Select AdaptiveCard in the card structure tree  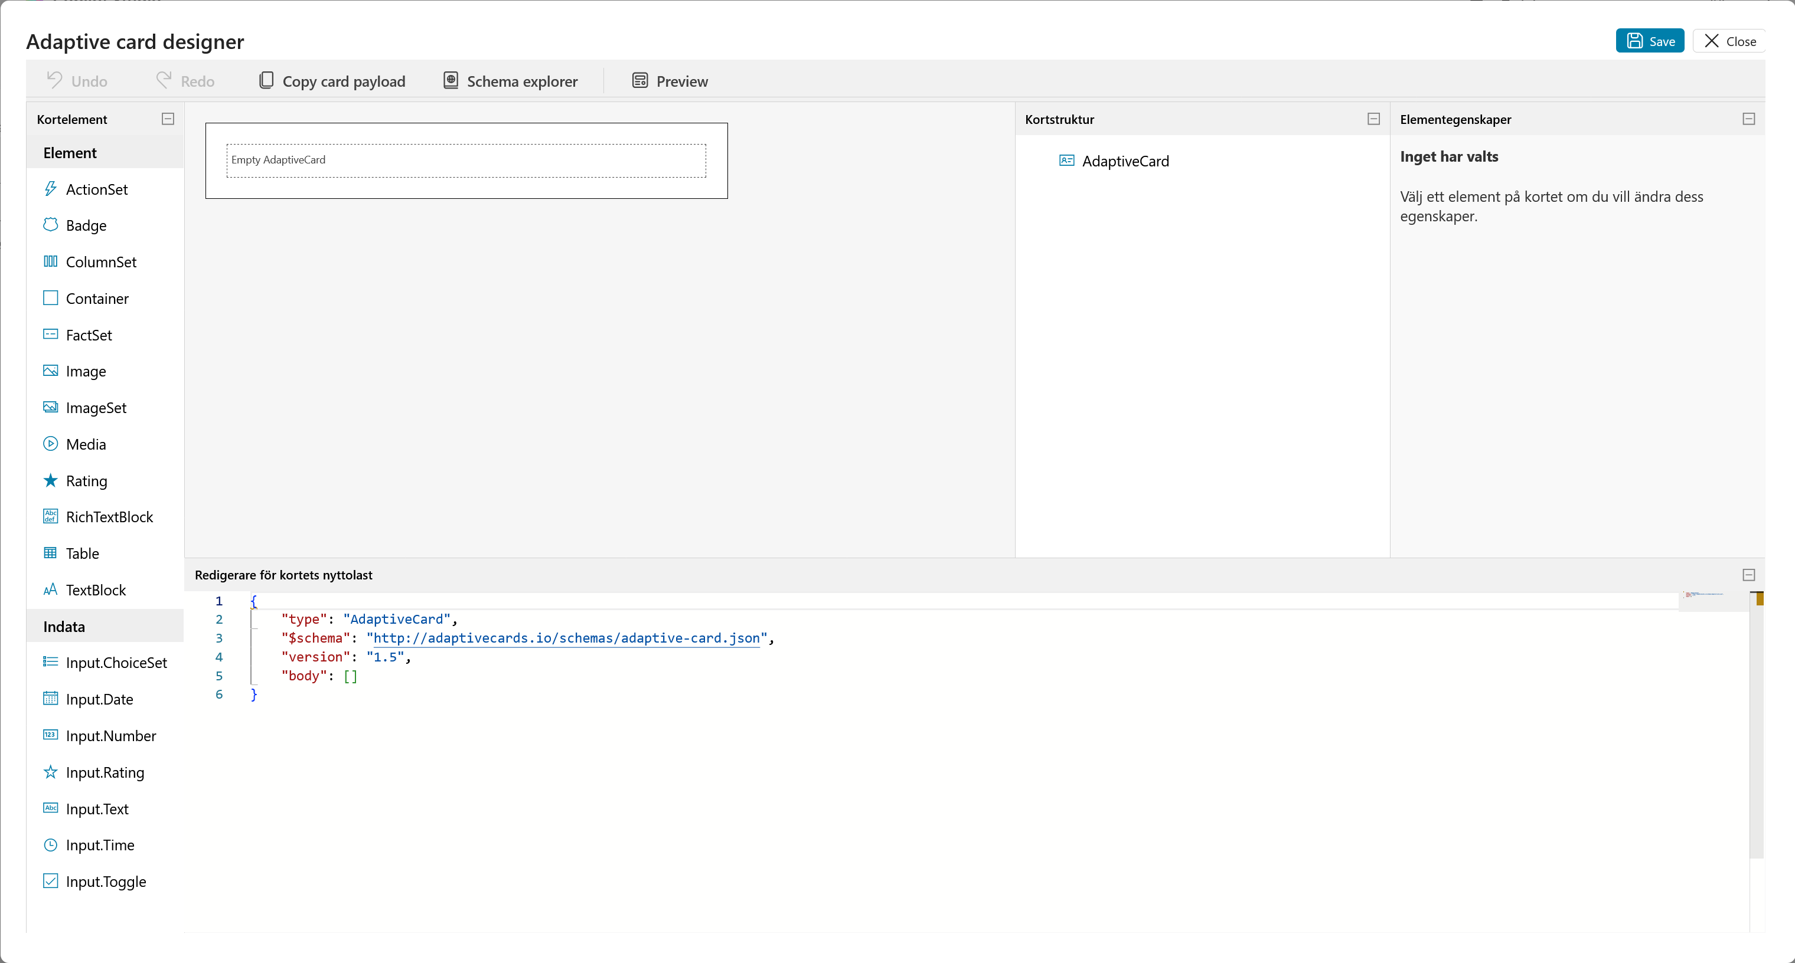pos(1125,161)
